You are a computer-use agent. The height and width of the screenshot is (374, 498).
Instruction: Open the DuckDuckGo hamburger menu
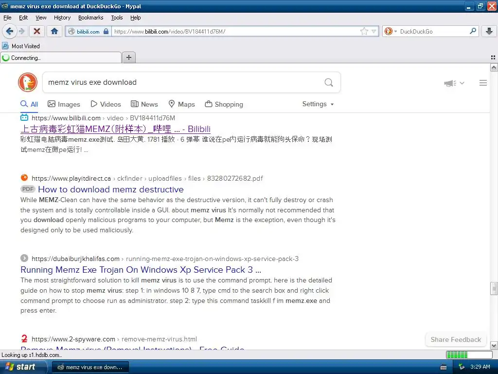point(483,83)
